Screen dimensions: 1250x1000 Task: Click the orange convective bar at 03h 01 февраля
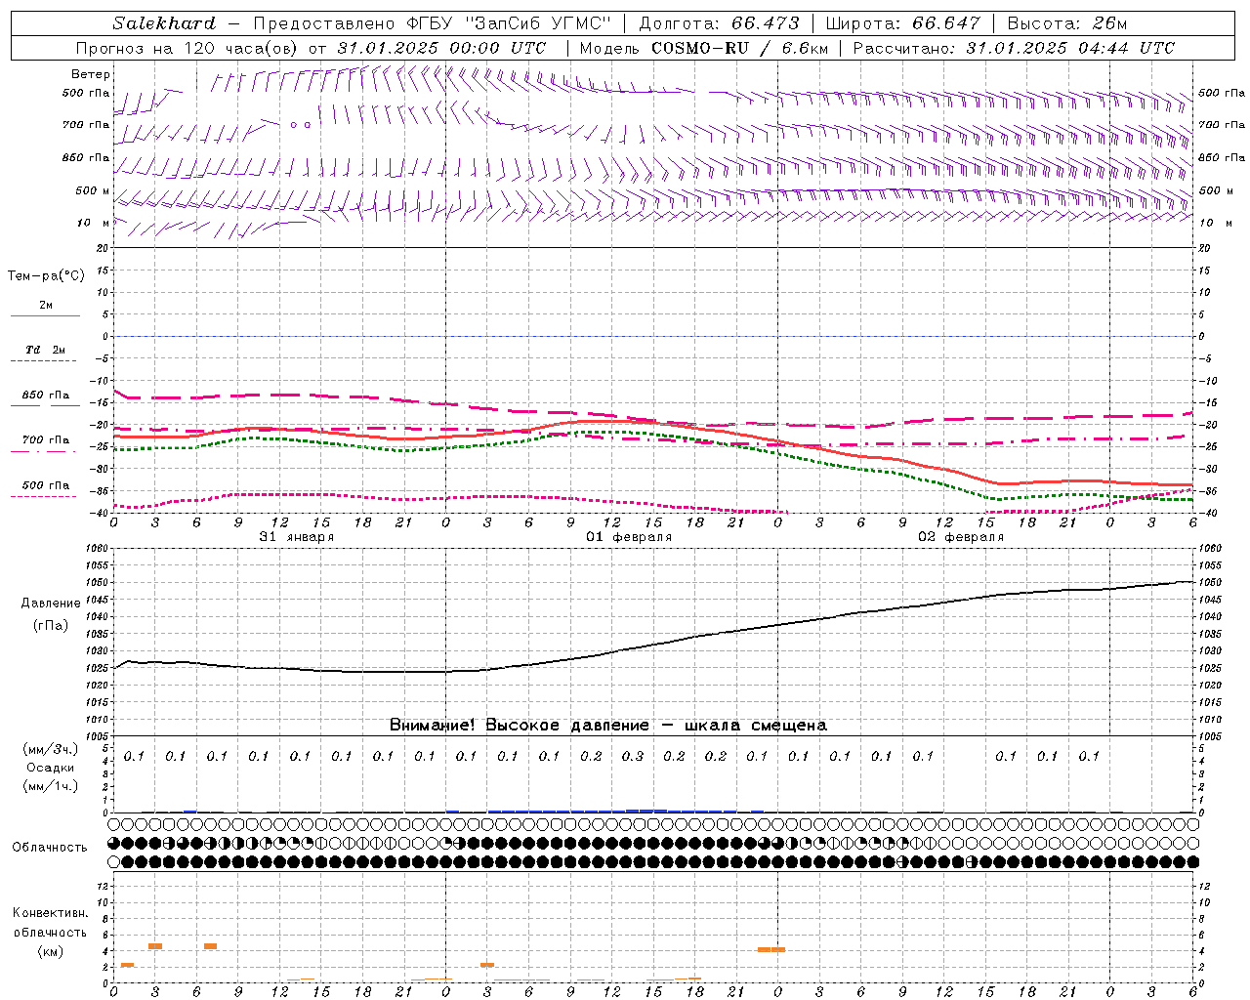tap(487, 965)
